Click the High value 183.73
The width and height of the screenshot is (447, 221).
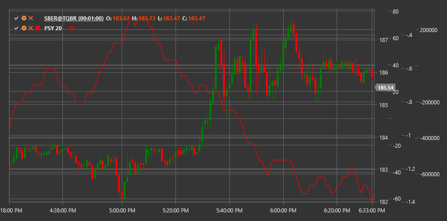point(147,19)
